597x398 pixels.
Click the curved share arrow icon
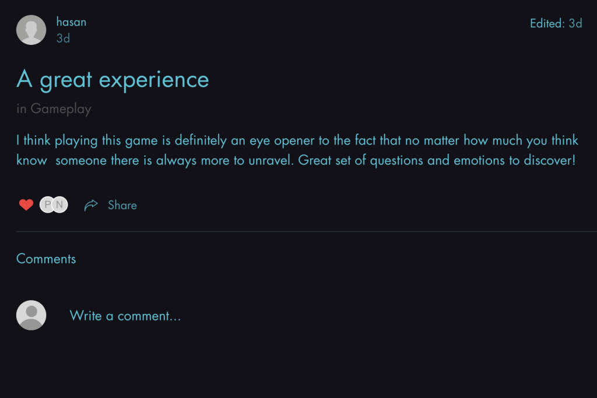click(91, 205)
